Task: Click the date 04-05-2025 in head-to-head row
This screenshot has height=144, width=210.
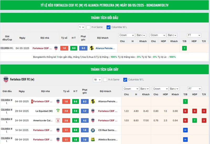Action: (22, 48)
